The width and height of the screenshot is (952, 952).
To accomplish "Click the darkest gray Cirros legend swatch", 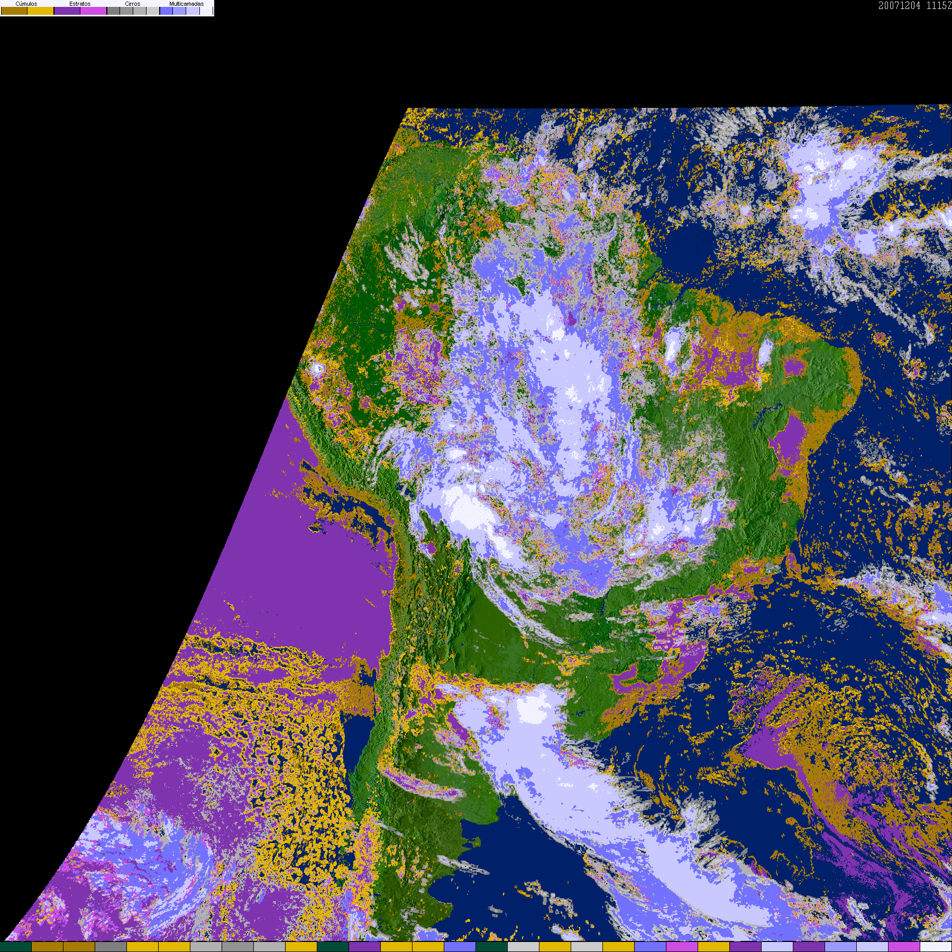I will [114, 11].
